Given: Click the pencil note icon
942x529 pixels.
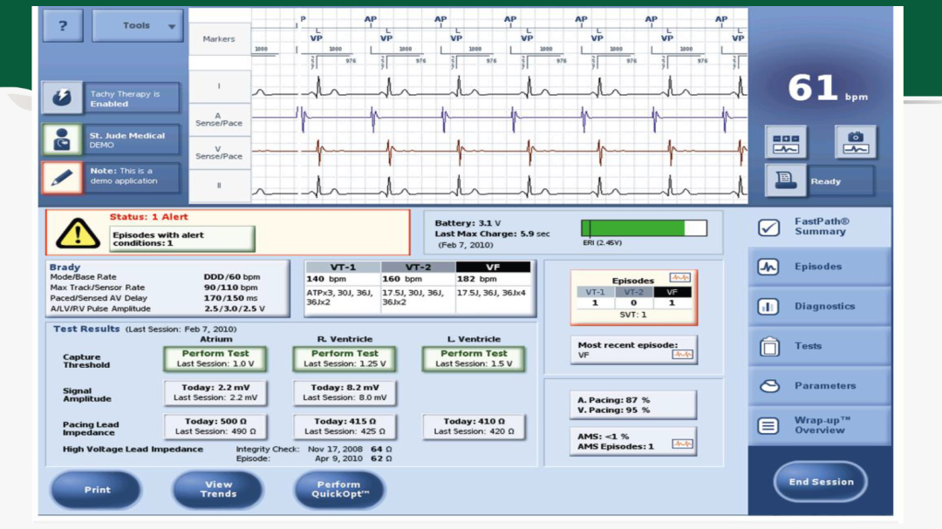Looking at the screenshot, I should click(62, 177).
